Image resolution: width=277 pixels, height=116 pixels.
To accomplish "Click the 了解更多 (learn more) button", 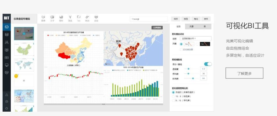I will click(244, 73).
